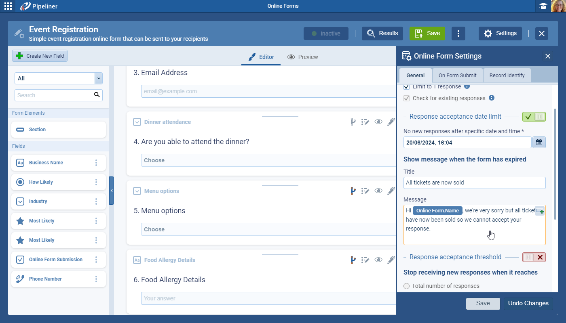This screenshot has height=323, width=566.
Task: Open the app launcher grid icon
Action: point(8,6)
